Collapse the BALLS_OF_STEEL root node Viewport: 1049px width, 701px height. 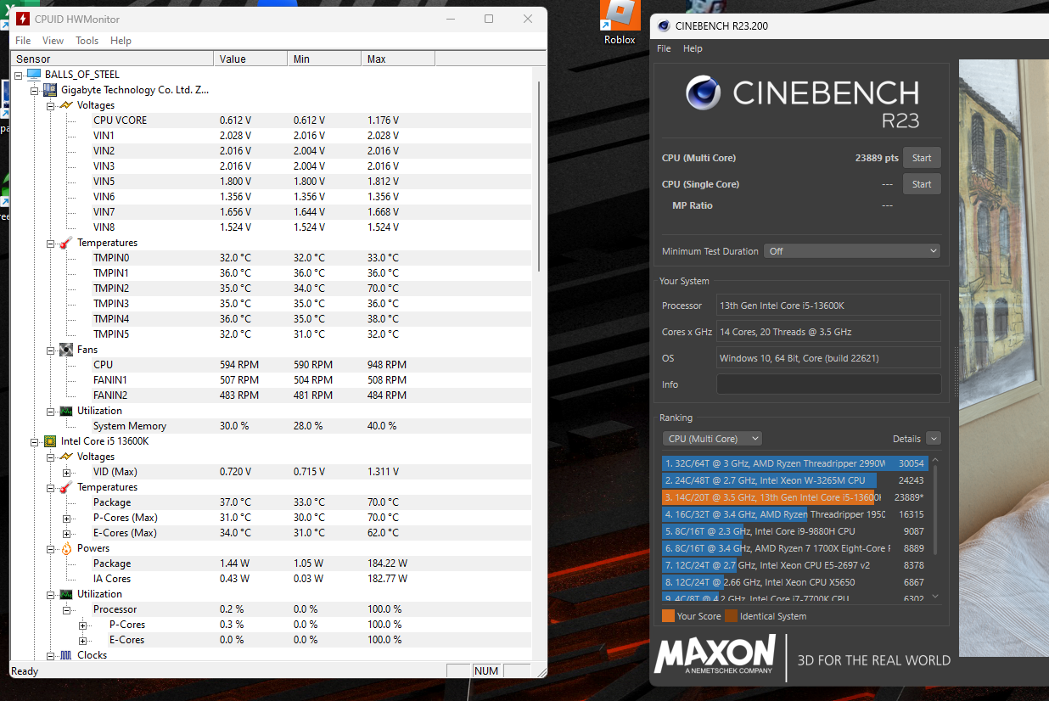point(19,75)
